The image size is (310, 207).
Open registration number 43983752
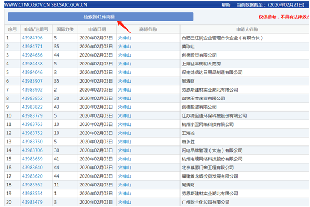click(32, 133)
